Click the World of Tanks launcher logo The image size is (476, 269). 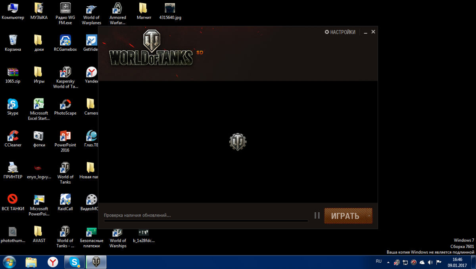(151, 48)
